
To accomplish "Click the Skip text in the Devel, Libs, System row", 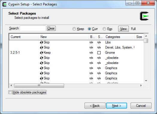I will (46, 47).
